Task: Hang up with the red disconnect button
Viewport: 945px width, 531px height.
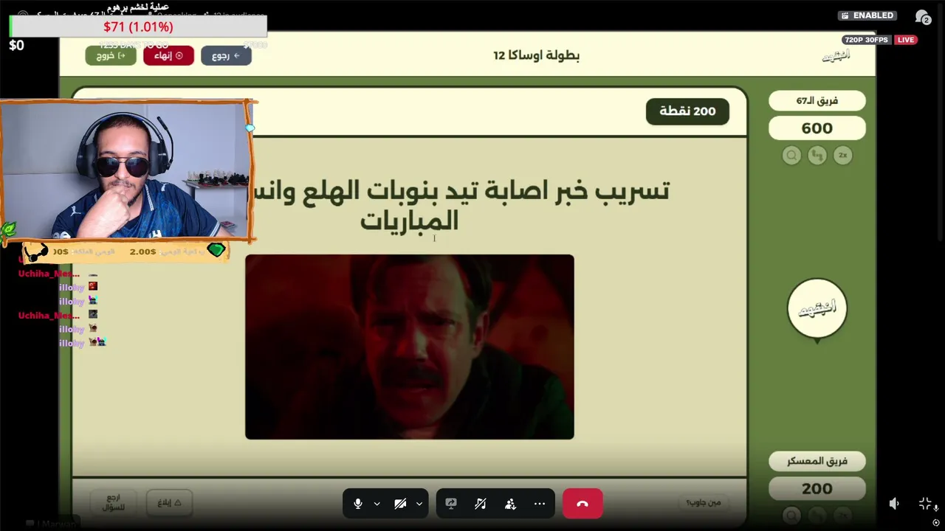Action: 583,504
